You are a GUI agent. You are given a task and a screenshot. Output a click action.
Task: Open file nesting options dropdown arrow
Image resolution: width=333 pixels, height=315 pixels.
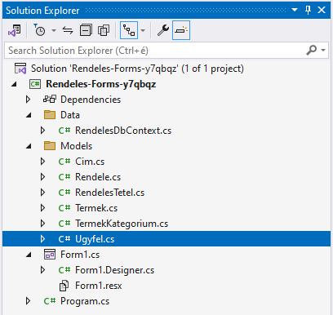tap(143, 30)
